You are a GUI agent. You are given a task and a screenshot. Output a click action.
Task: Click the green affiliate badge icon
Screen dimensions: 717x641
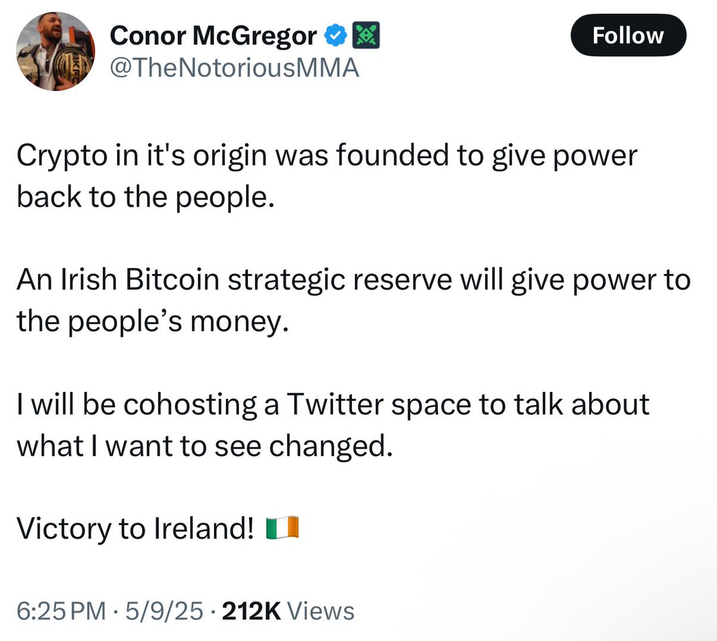click(x=366, y=36)
